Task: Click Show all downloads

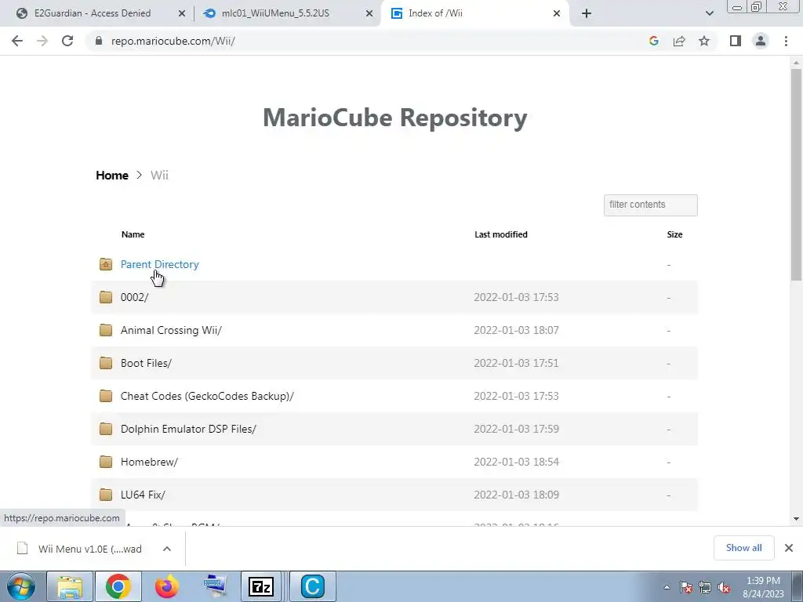Action: (743, 548)
